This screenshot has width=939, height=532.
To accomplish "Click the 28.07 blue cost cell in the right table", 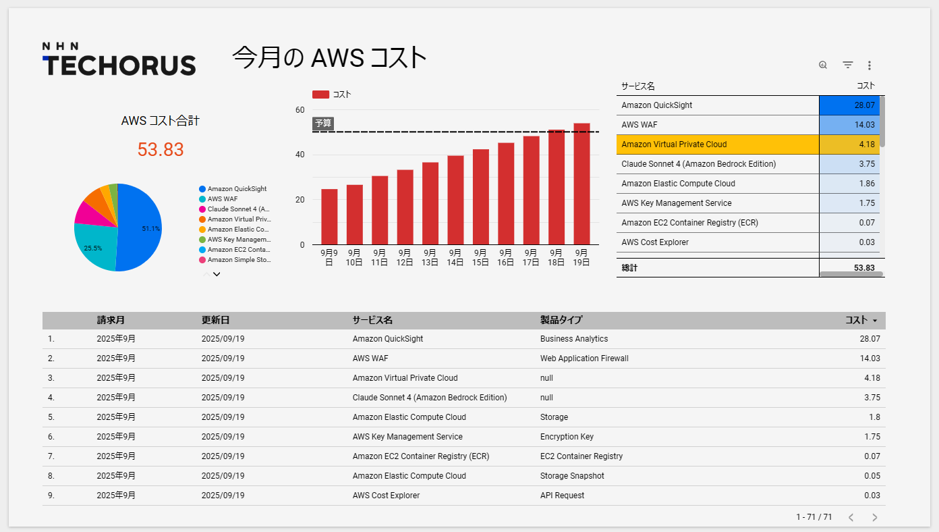I will pos(849,105).
